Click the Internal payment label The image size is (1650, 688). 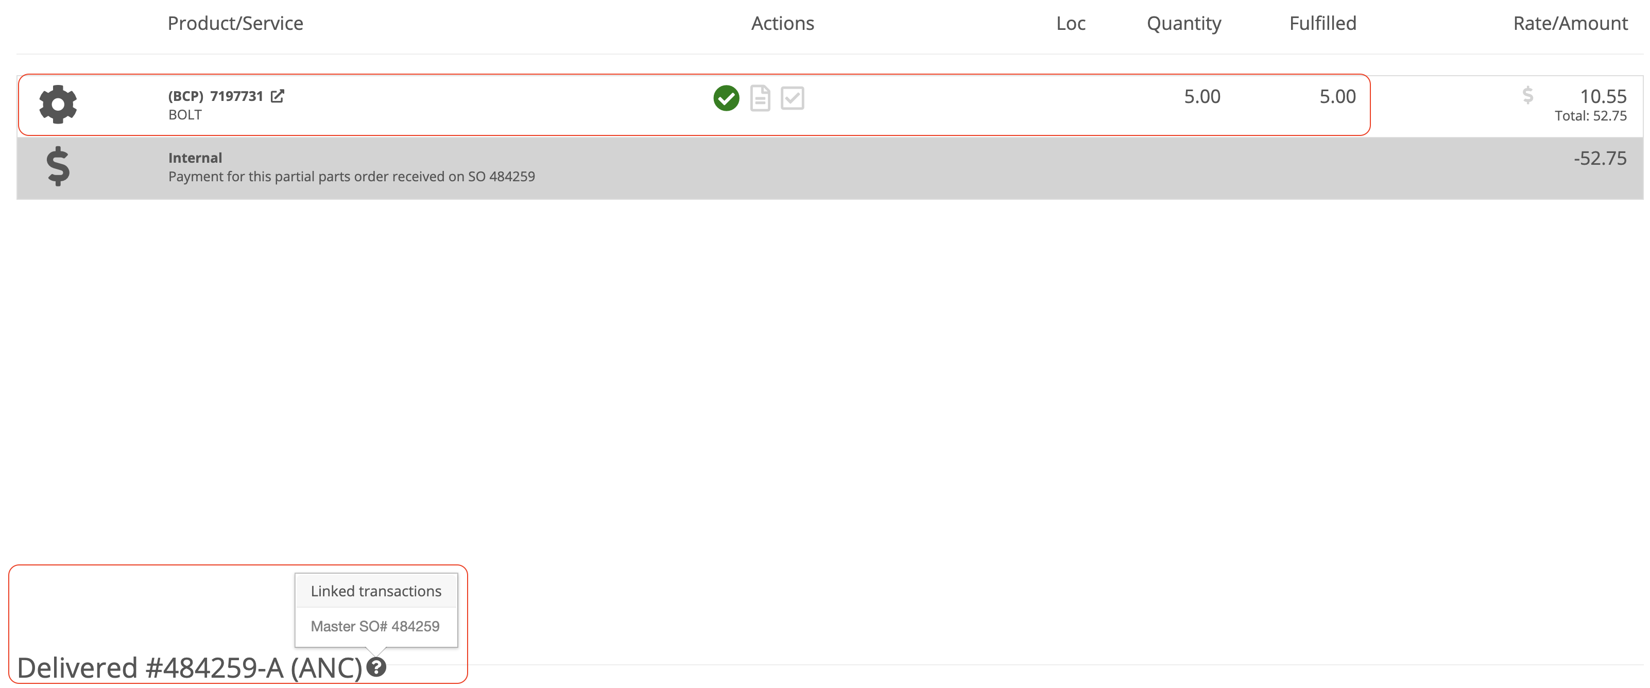click(x=195, y=158)
